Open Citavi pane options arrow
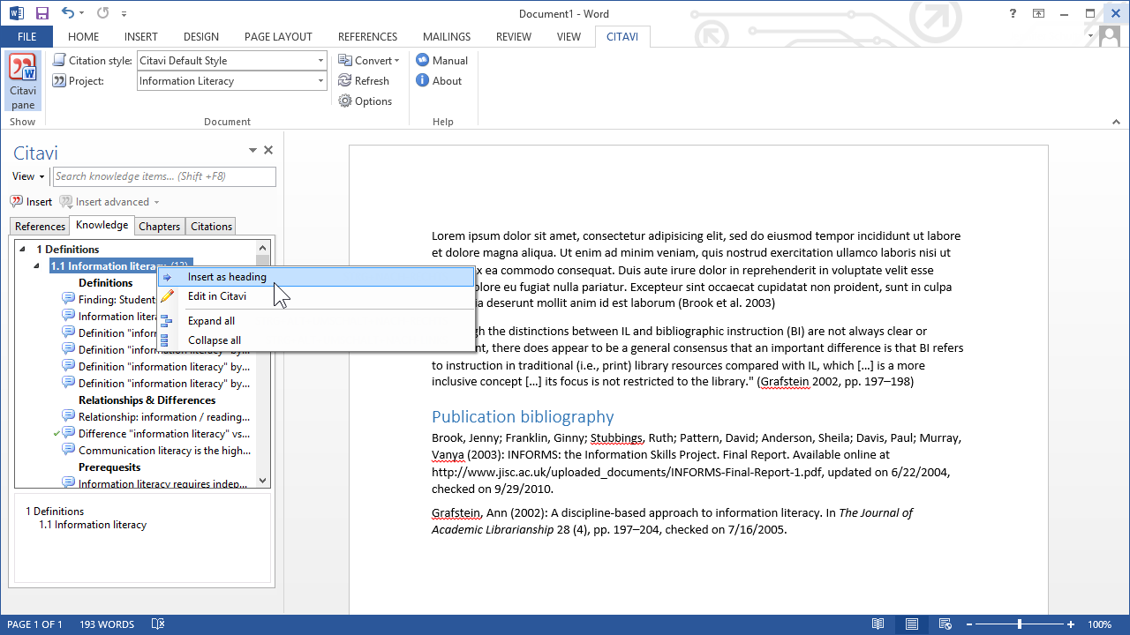Image resolution: width=1130 pixels, height=635 pixels. 252,151
